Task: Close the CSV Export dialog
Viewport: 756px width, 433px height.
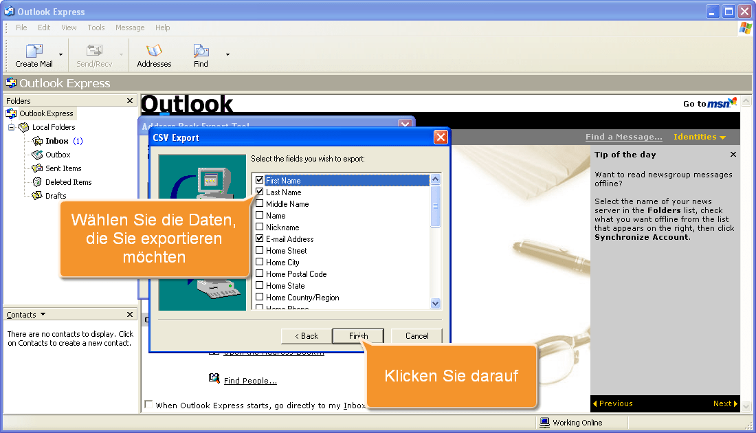Action: pos(441,137)
